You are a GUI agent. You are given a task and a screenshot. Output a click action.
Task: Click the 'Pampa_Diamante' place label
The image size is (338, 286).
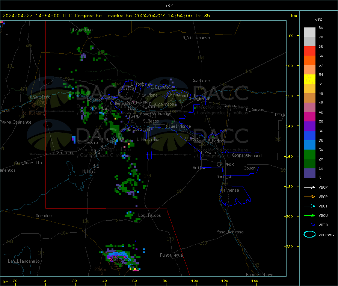15,122
